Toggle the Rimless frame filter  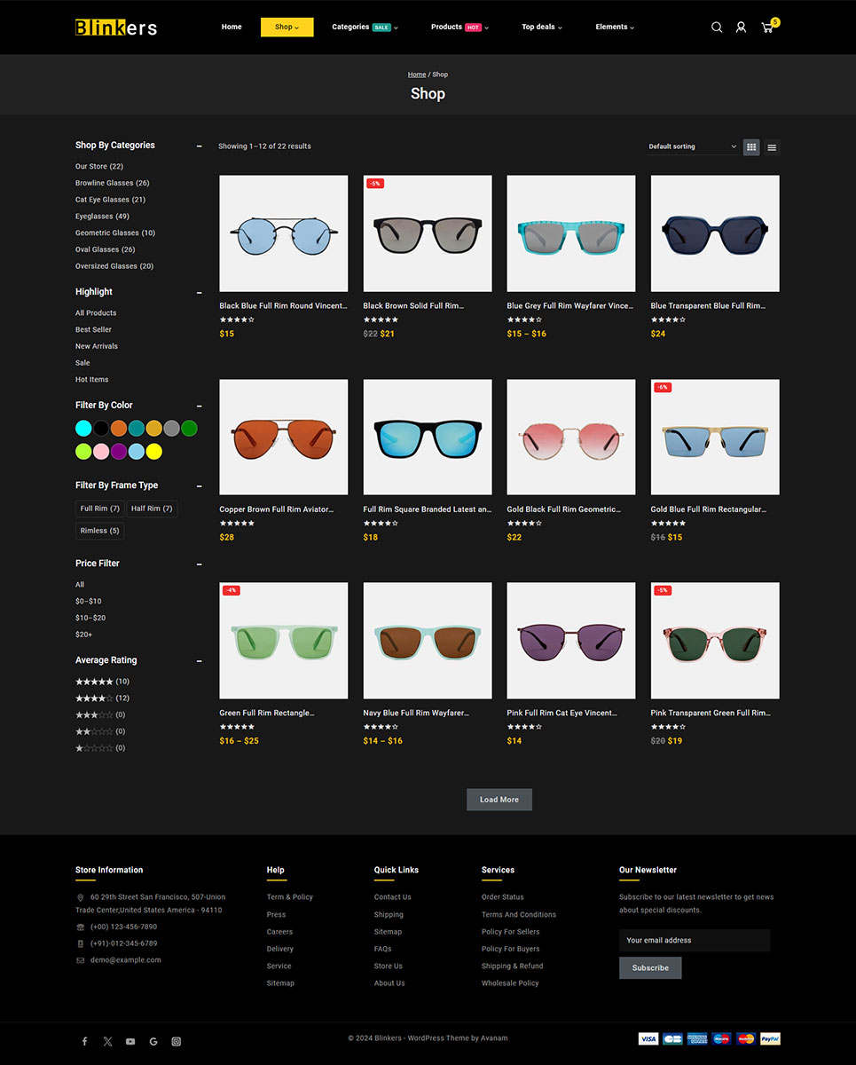[x=99, y=531]
